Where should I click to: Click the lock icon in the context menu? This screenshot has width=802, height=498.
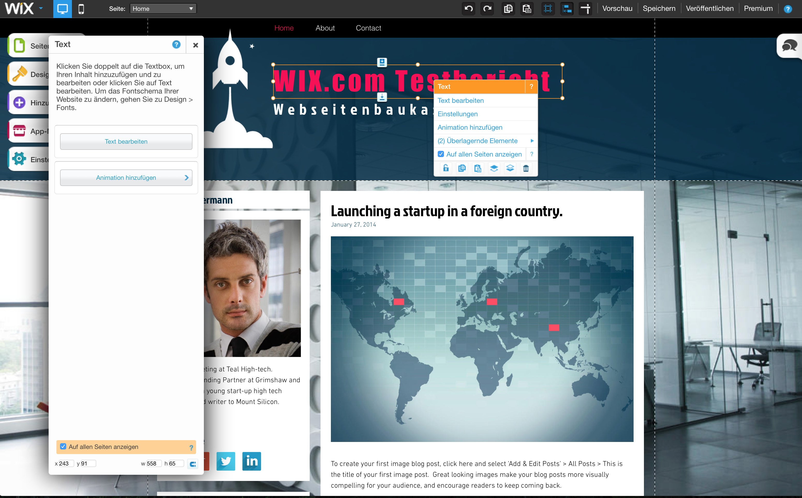tap(446, 168)
